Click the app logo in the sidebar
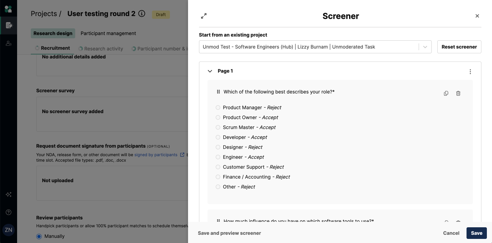The width and height of the screenshot is (492, 243). click(x=8, y=9)
